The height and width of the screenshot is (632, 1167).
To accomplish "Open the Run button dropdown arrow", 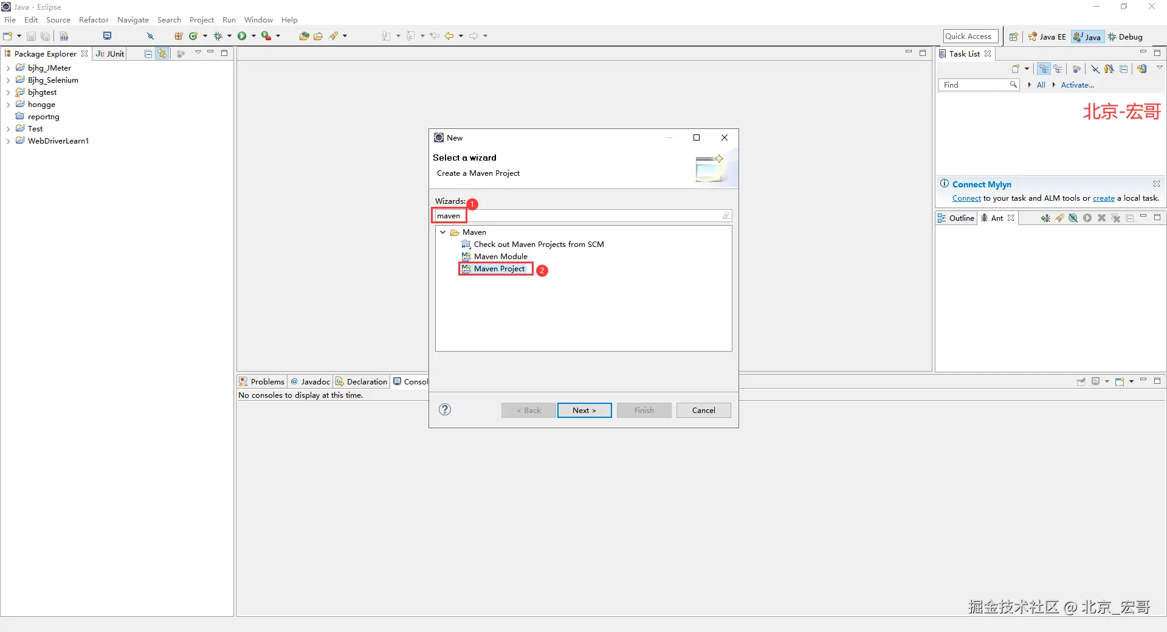I will (253, 36).
